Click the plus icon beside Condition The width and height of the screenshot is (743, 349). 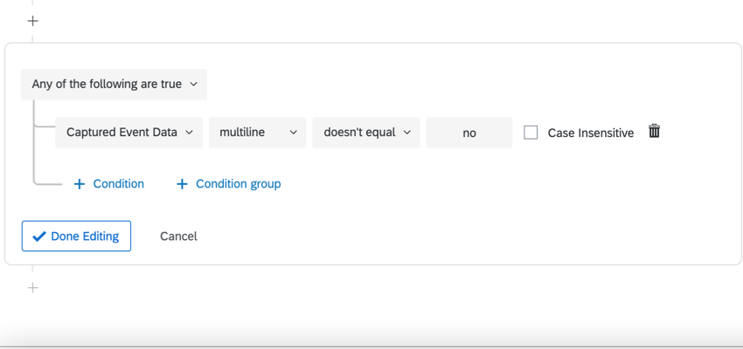pos(80,184)
